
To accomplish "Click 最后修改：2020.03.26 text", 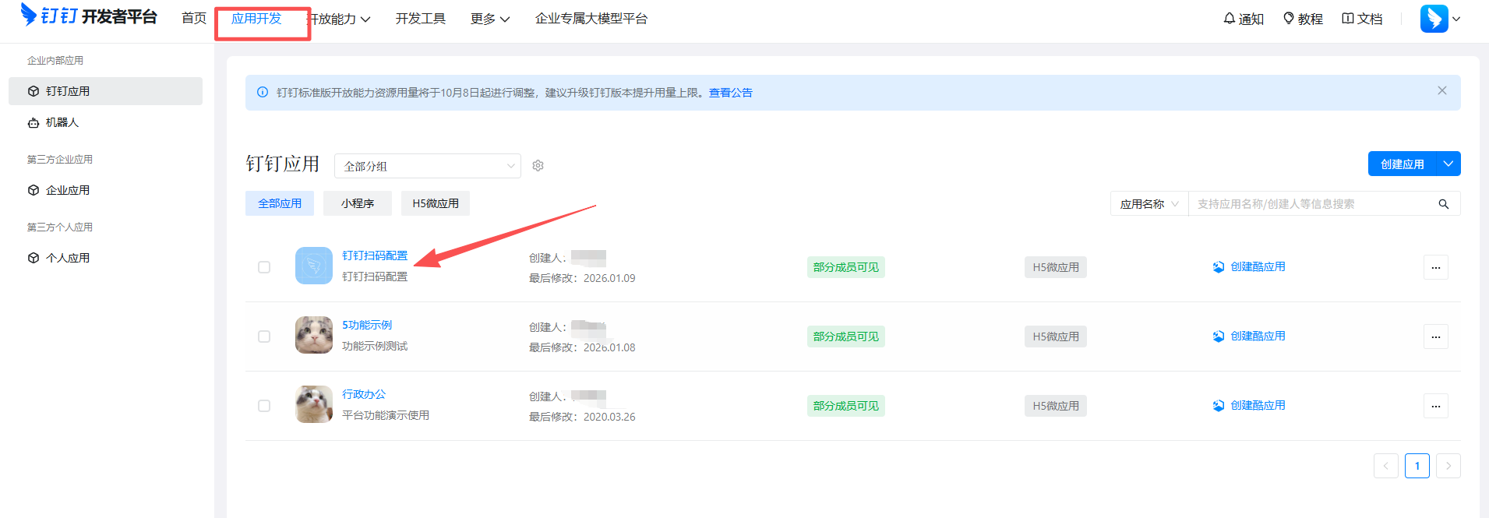I will 582,417.
